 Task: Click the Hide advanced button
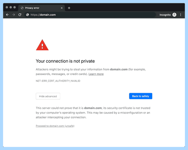[x=48, y=96]
